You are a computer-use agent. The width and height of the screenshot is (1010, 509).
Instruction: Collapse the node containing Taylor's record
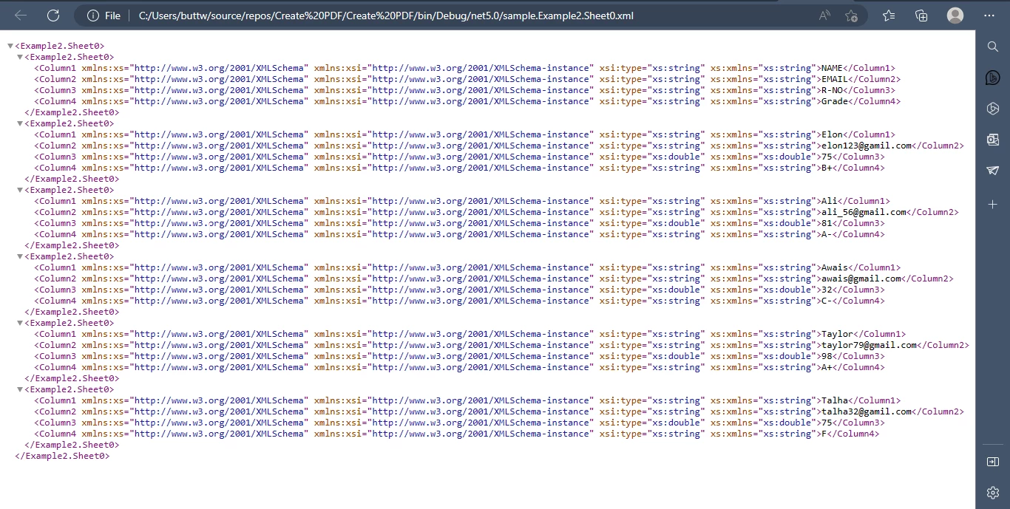[20, 323]
